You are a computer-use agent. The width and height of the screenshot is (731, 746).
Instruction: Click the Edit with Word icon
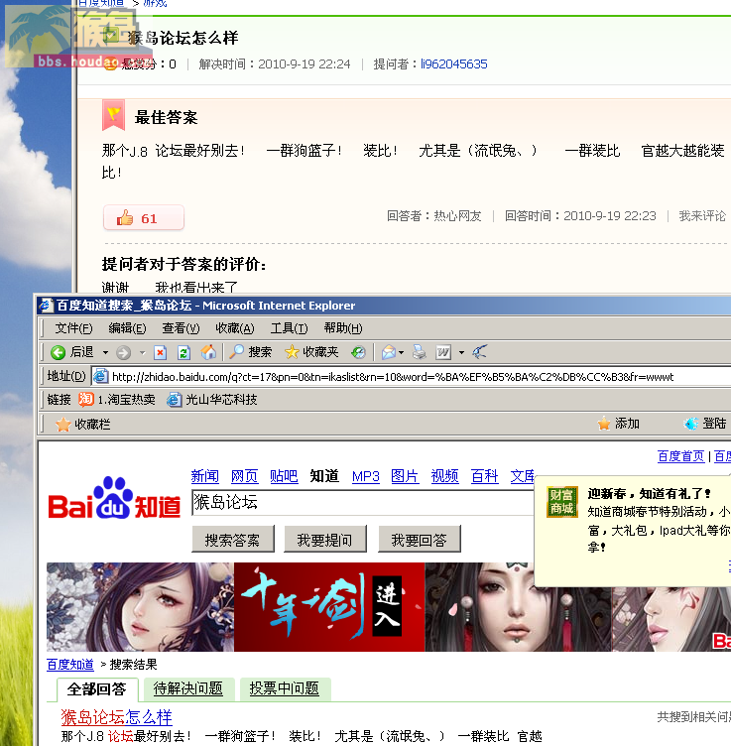443,352
